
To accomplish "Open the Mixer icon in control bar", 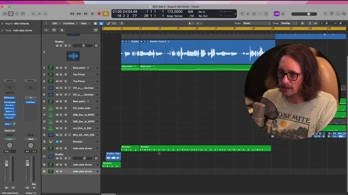I will point(39,14).
